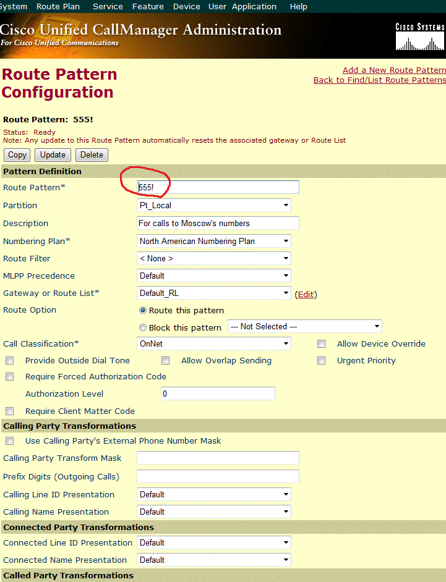Open the Numbering Plan dropdown
This screenshot has width=446, height=582.
click(214, 242)
